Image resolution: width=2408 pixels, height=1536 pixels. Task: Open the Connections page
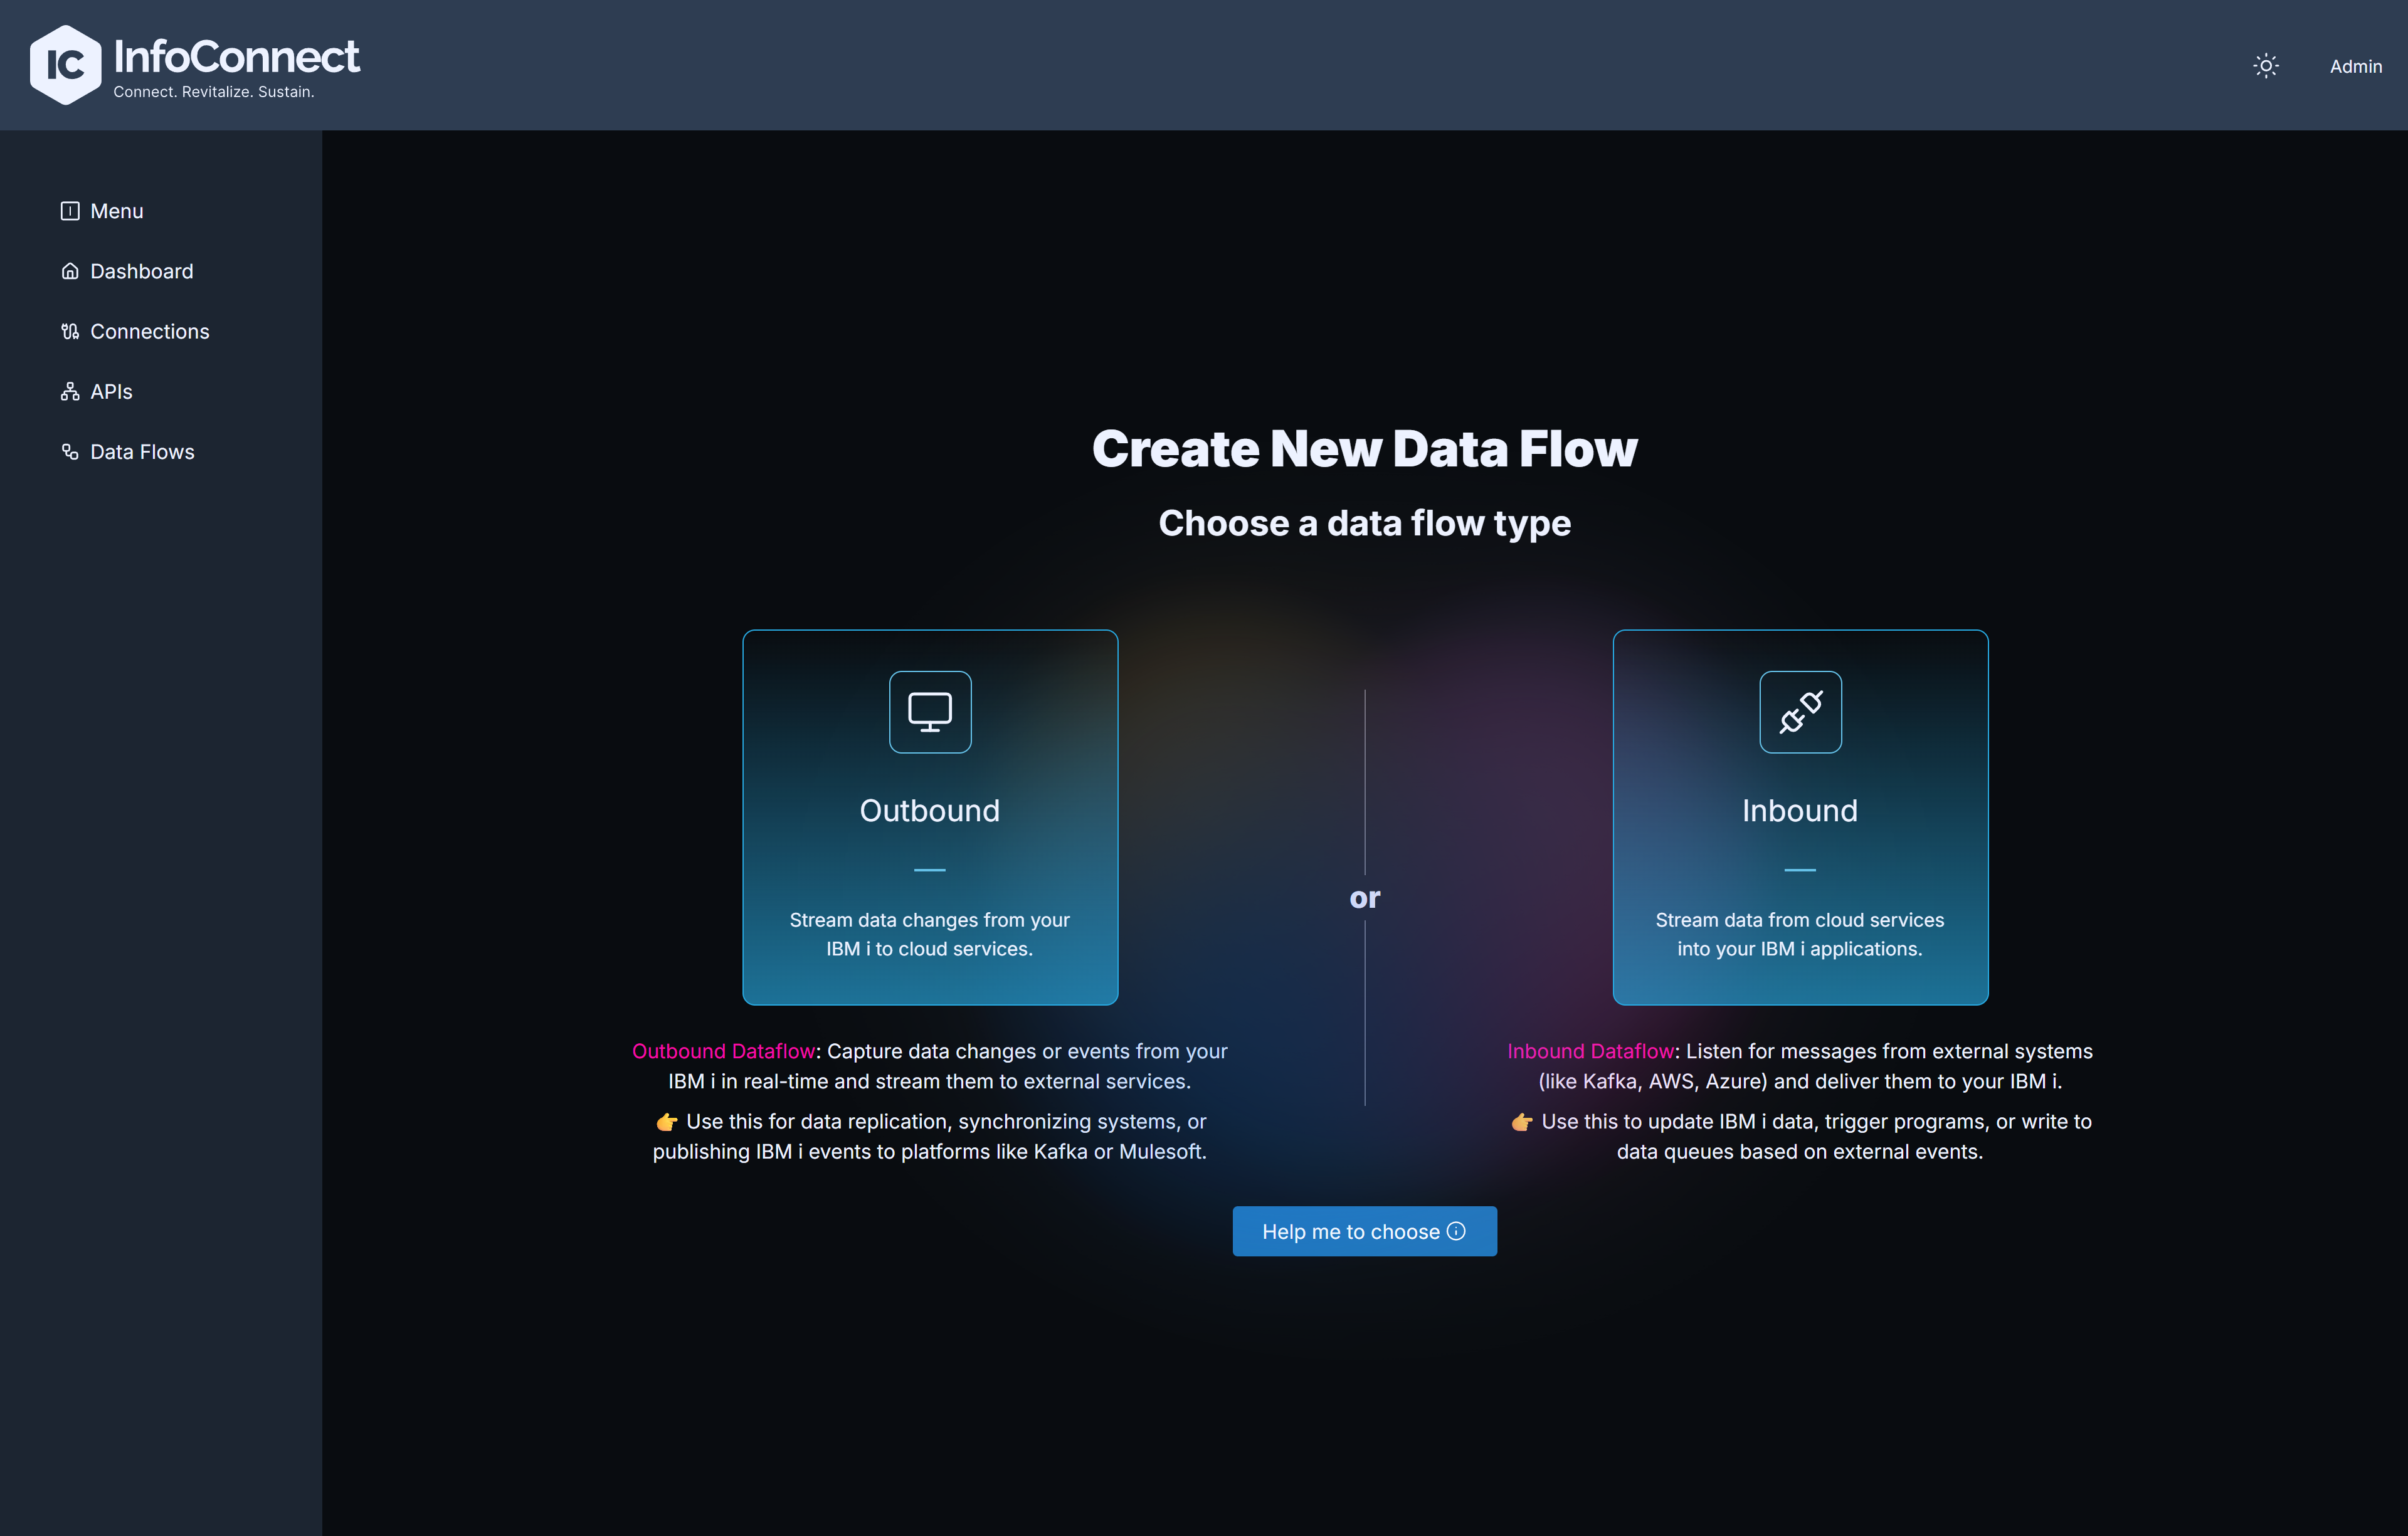150,331
